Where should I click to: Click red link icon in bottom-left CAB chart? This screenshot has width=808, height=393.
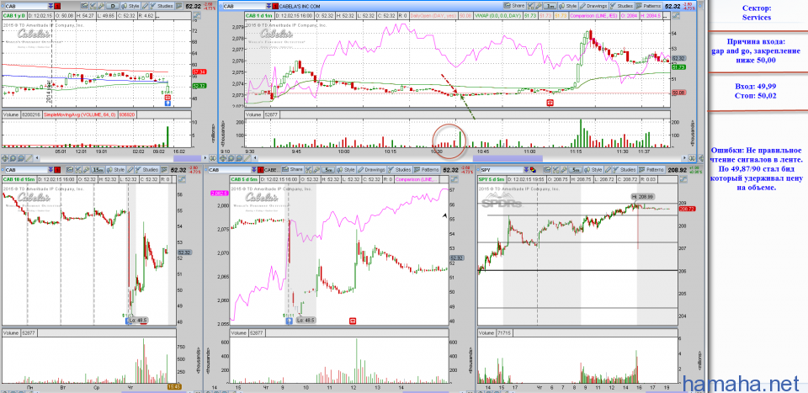click(57, 169)
